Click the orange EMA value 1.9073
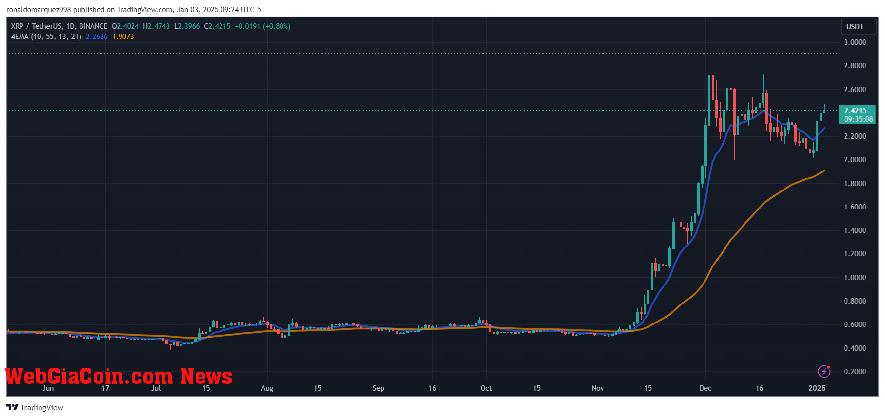 coord(123,37)
